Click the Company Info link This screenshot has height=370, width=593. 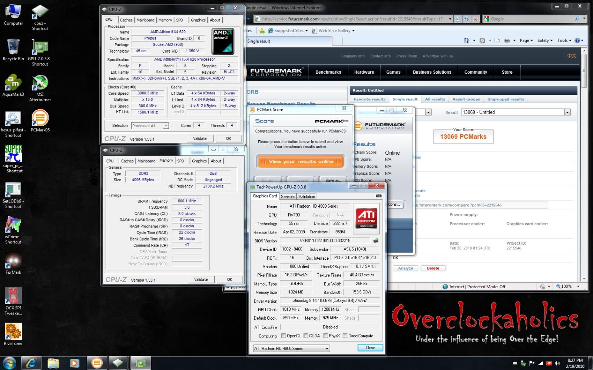(x=353, y=56)
